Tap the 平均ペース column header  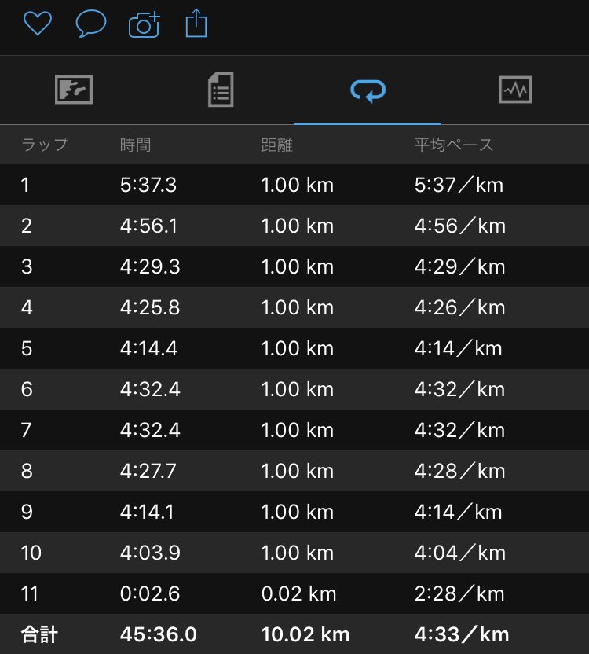point(454,145)
